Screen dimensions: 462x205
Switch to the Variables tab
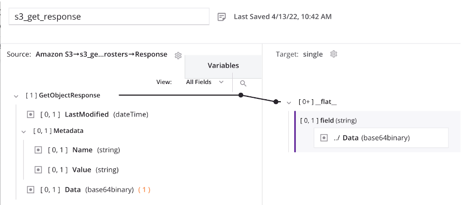(223, 66)
